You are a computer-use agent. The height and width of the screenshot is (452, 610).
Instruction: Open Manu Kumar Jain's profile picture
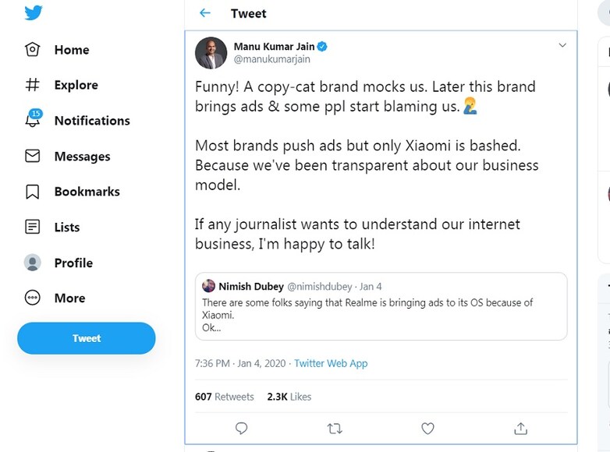coord(211,53)
